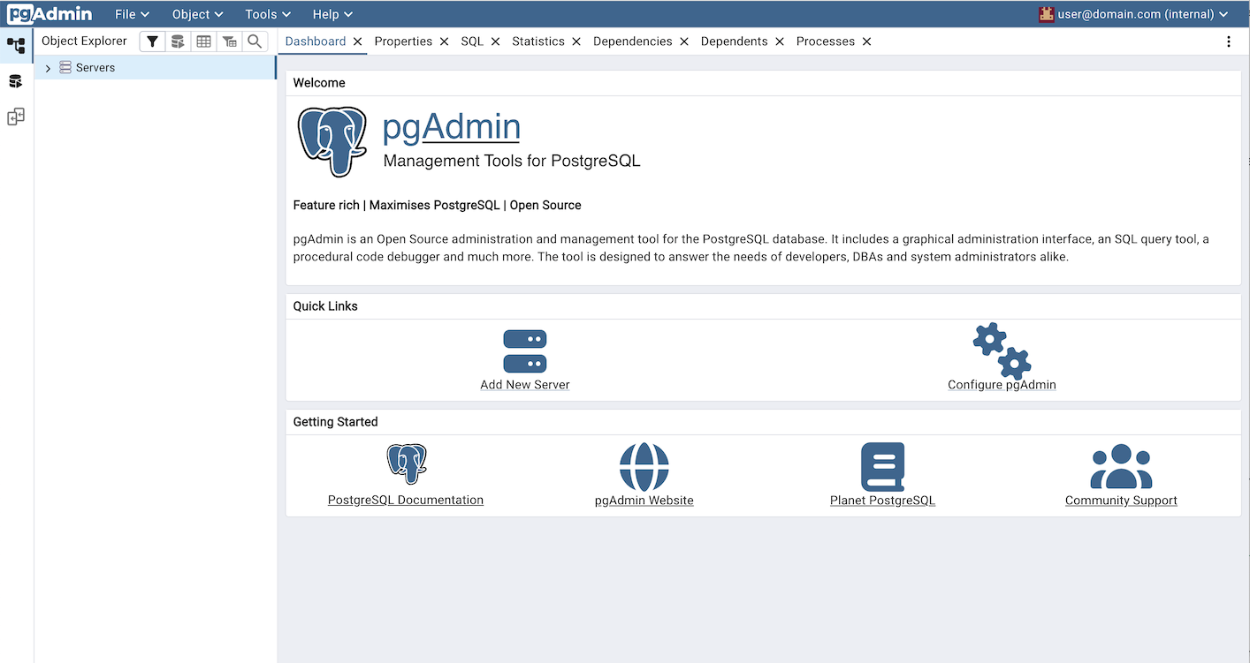The height and width of the screenshot is (663, 1250).
Task: Click the Add New Server link
Action: (x=525, y=385)
